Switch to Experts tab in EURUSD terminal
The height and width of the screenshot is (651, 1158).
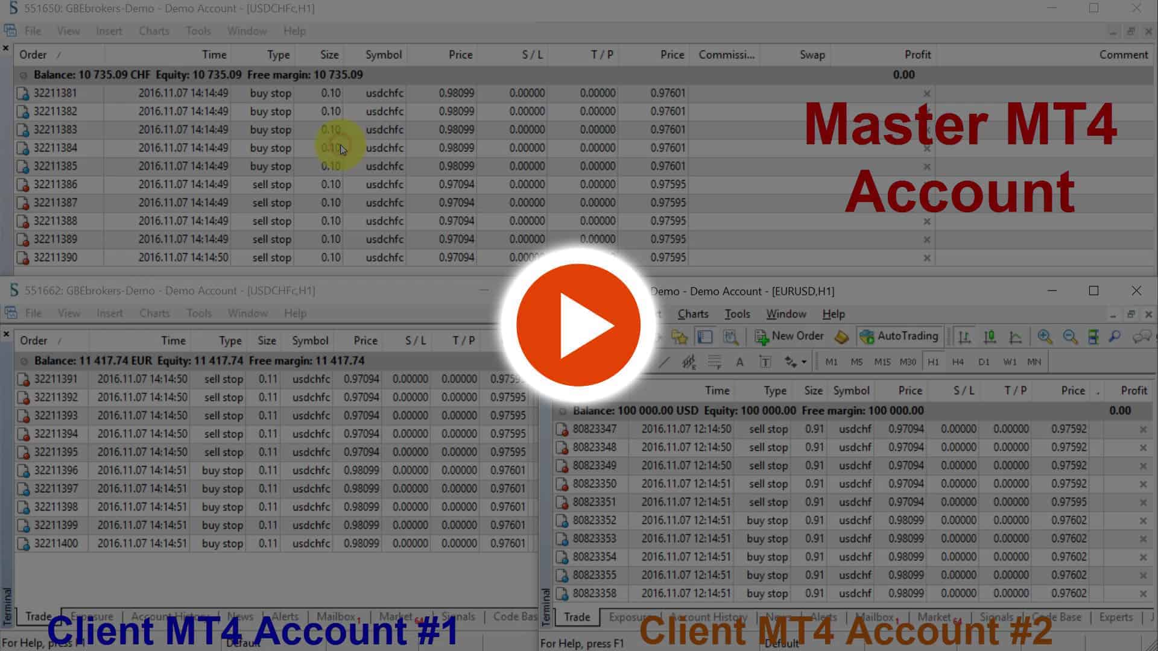[x=1116, y=617]
